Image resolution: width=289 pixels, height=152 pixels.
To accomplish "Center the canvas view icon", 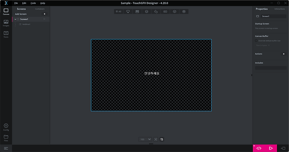I will pos(156,139).
